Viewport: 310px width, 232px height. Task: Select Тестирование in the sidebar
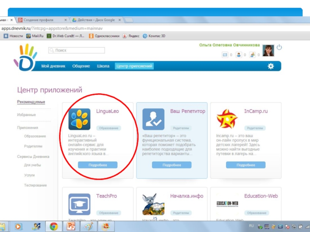coord(35,185)
